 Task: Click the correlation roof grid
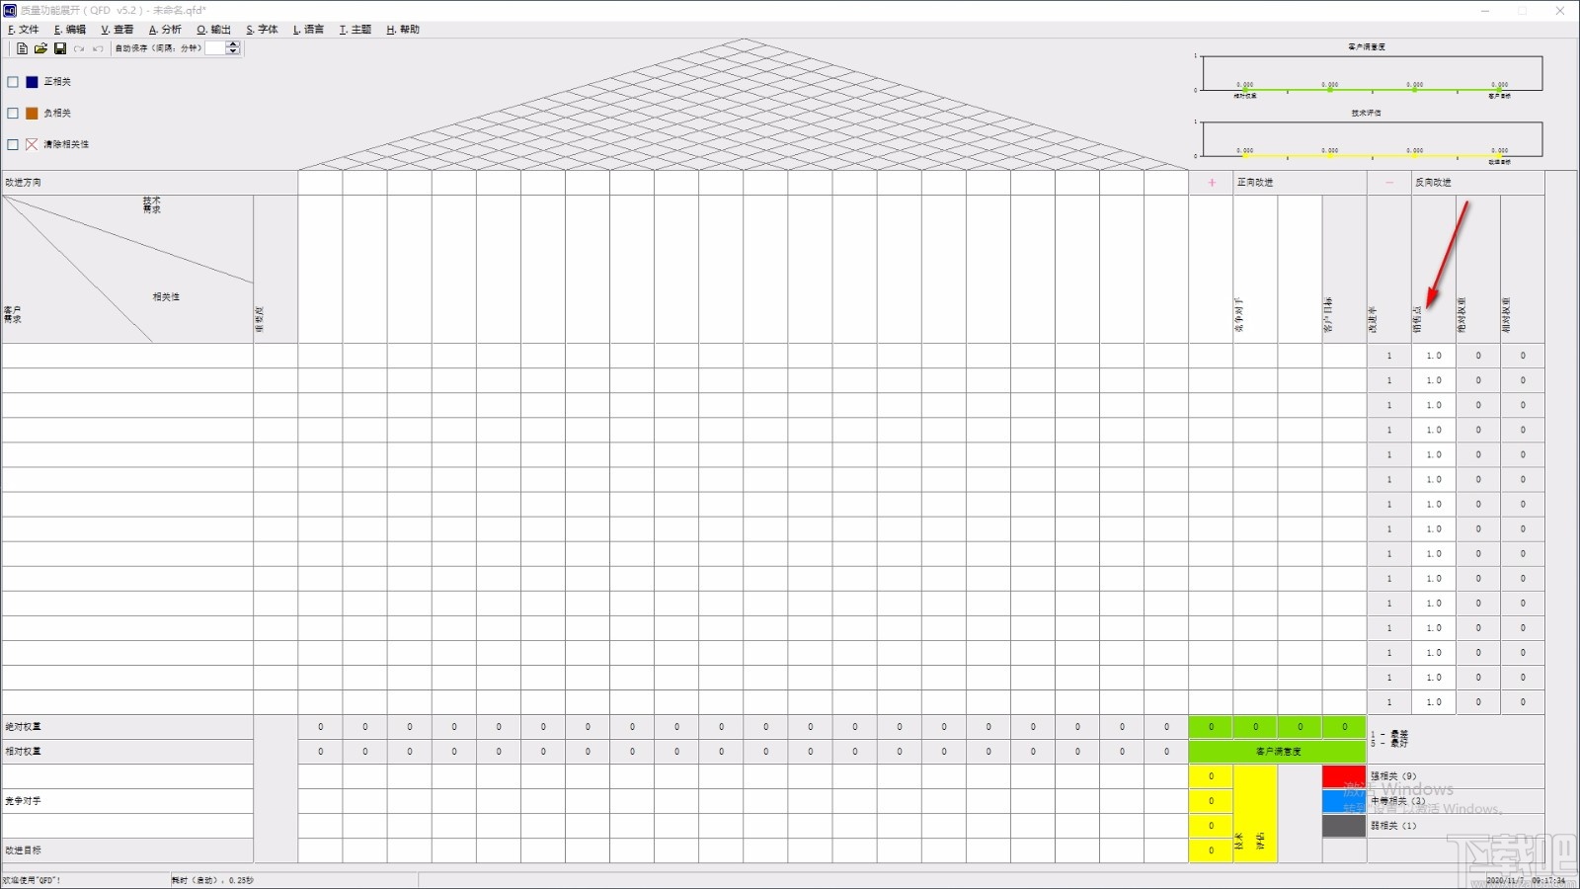click(x=744, y=105)
